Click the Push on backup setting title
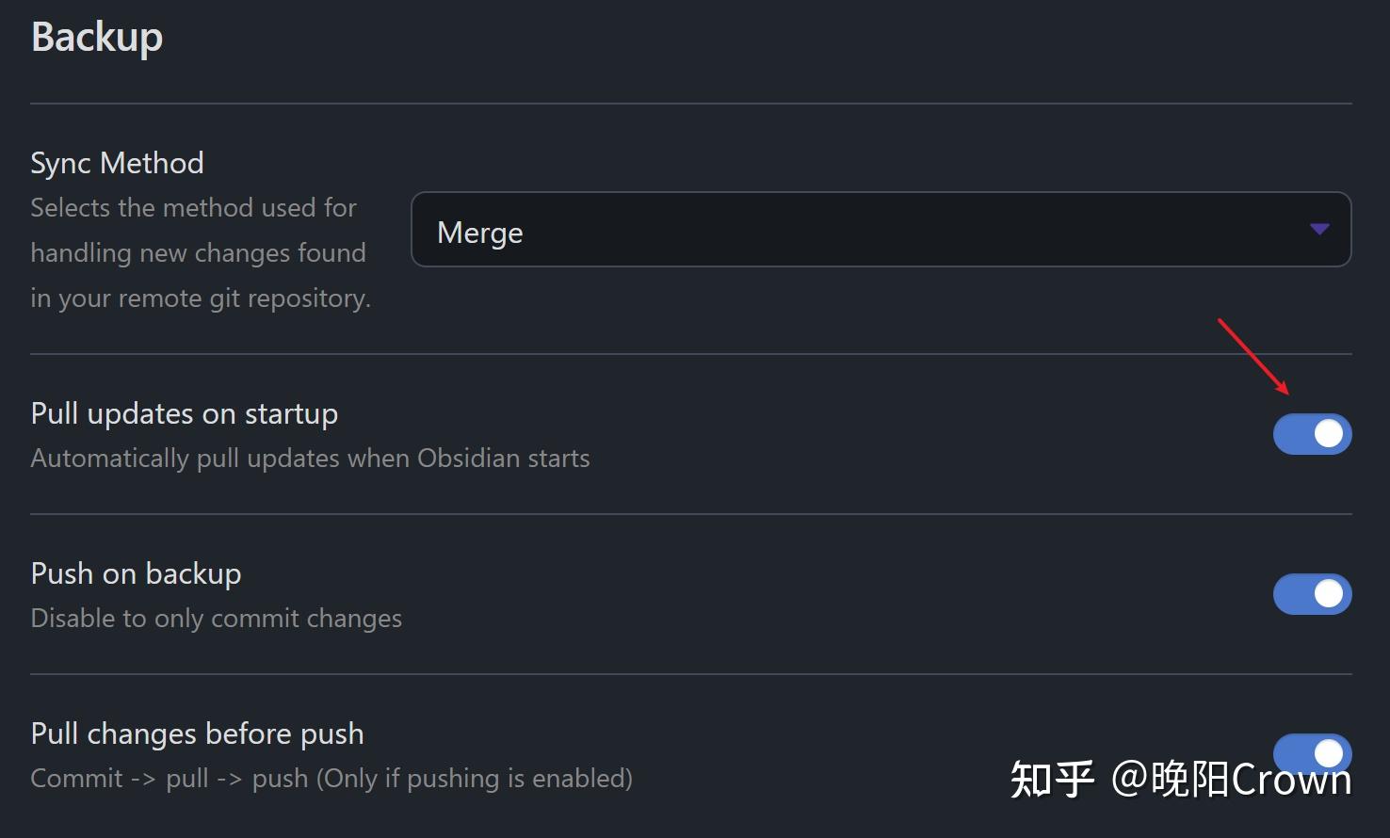The image size is (1390, 838). [x=136, y=572]
